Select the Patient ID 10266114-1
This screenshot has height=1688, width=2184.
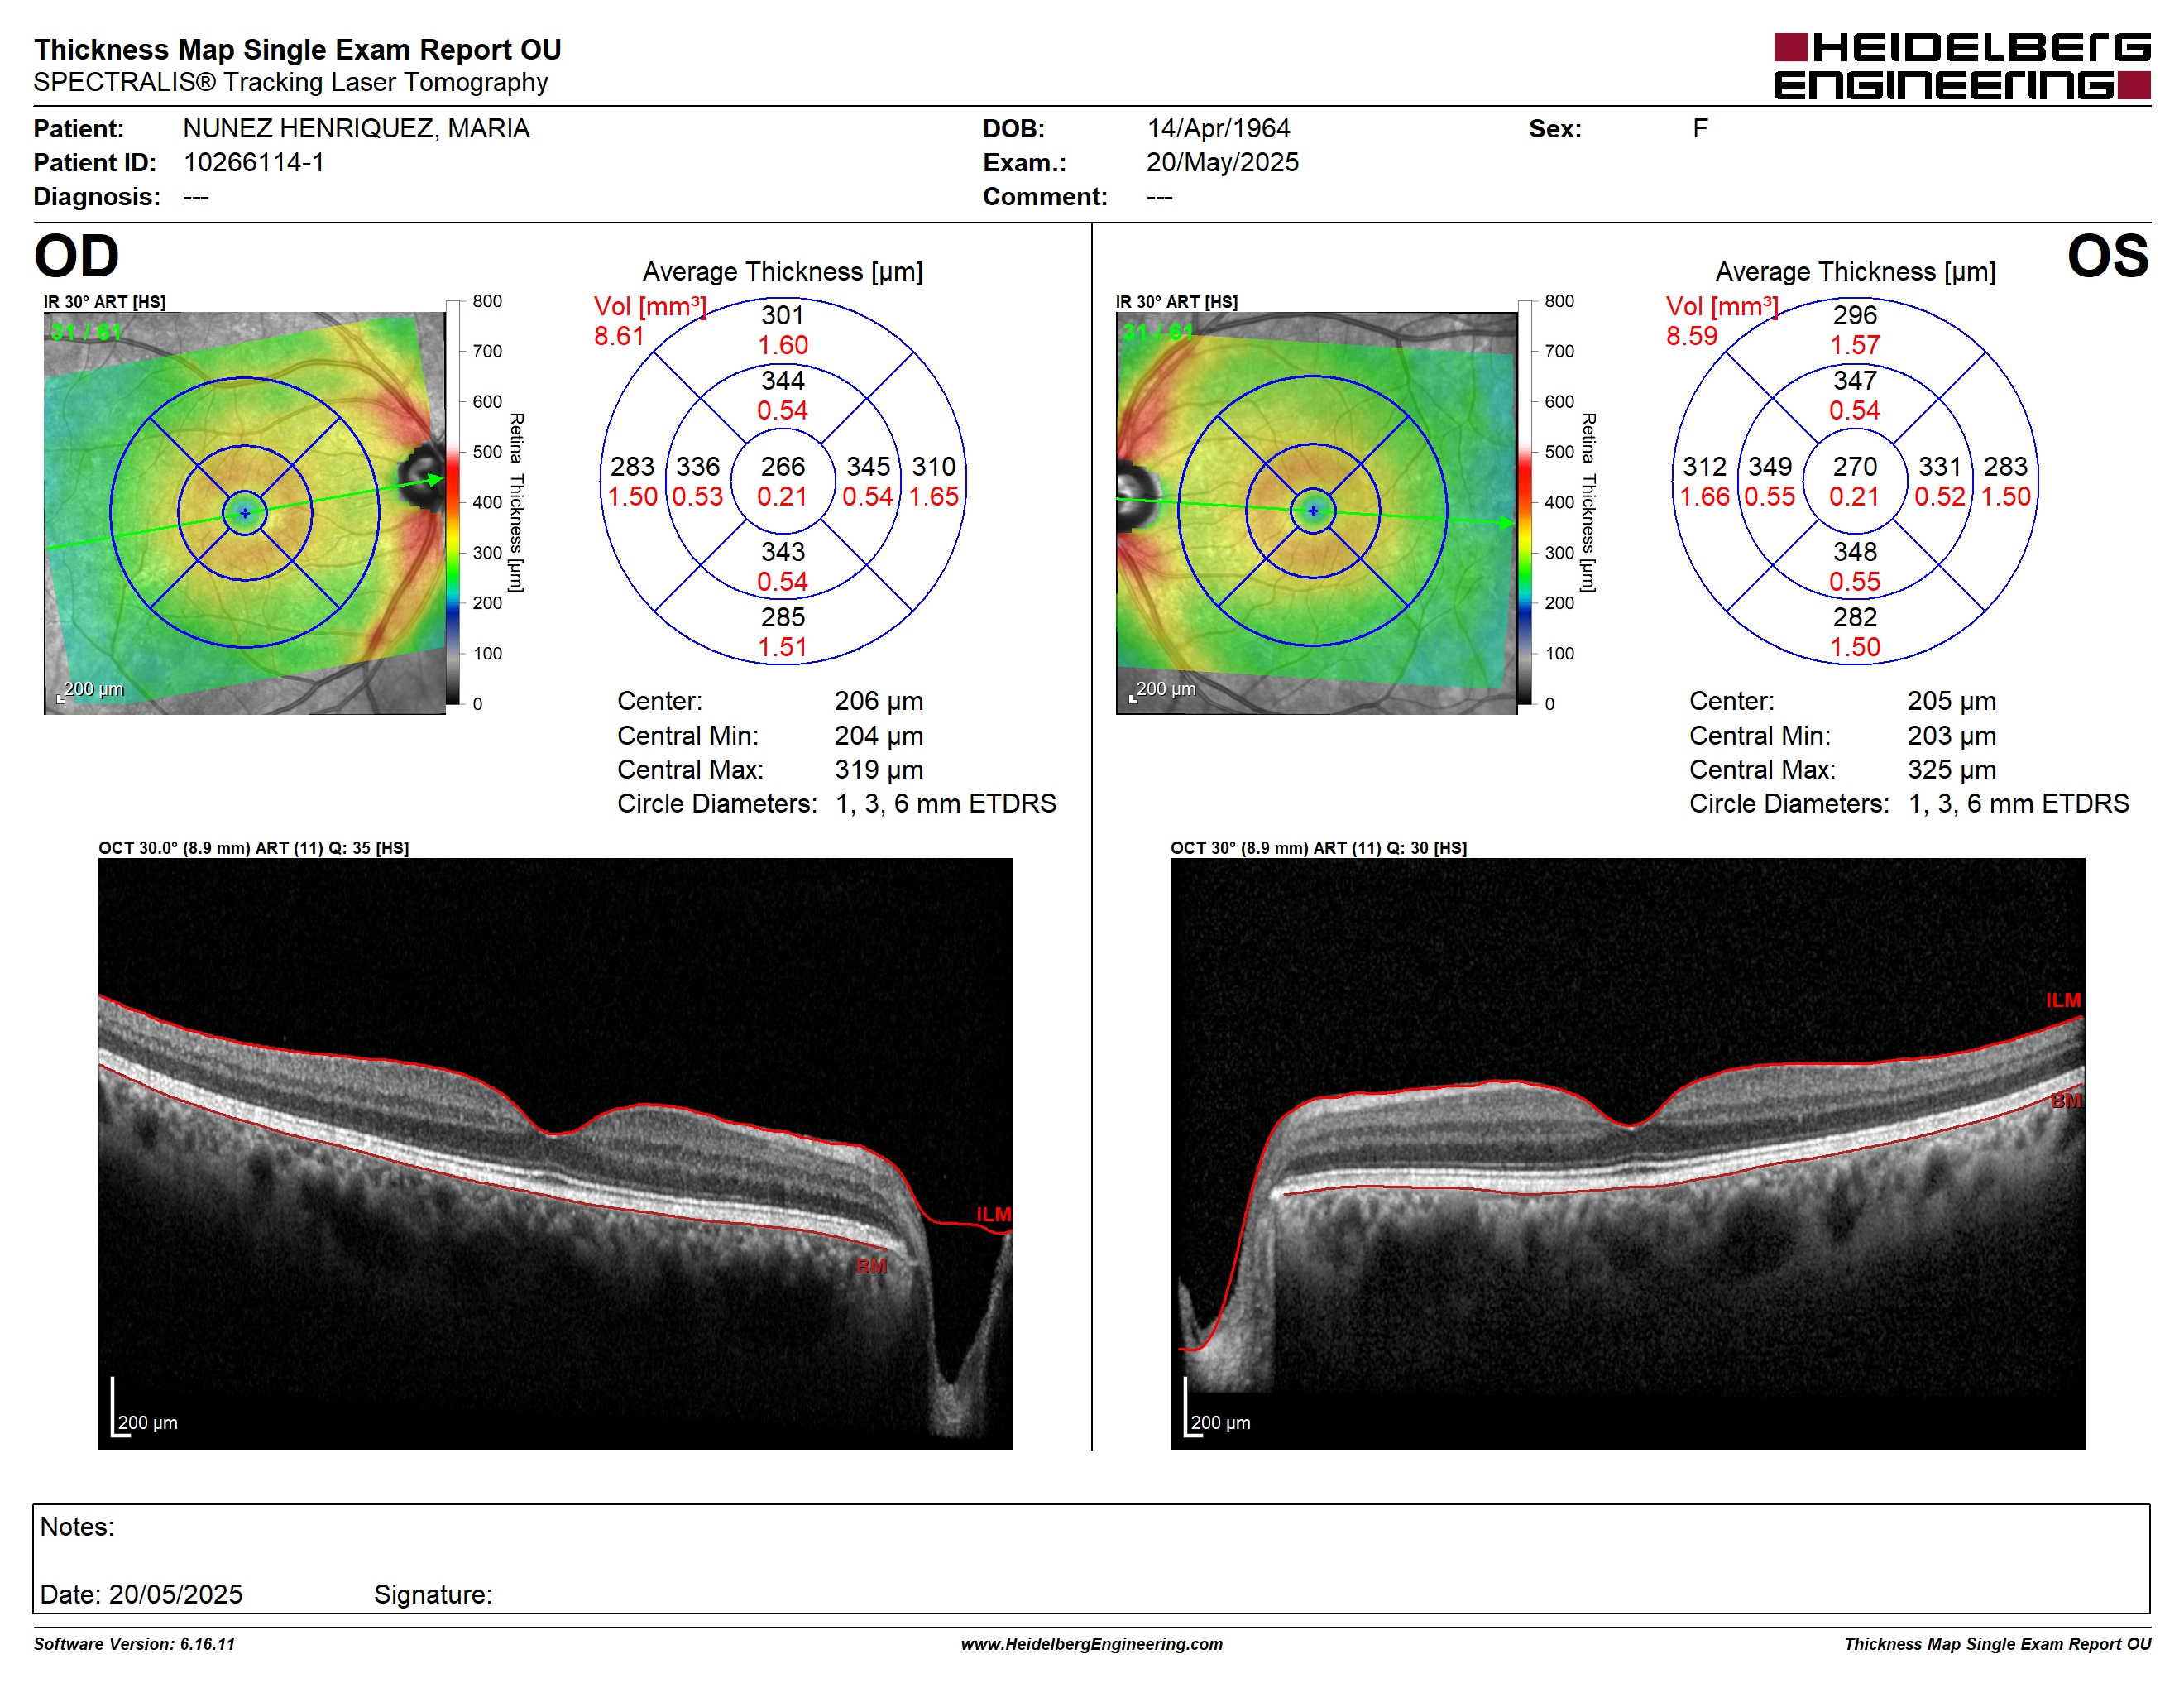pyautogui.click(x=254, y=163)
